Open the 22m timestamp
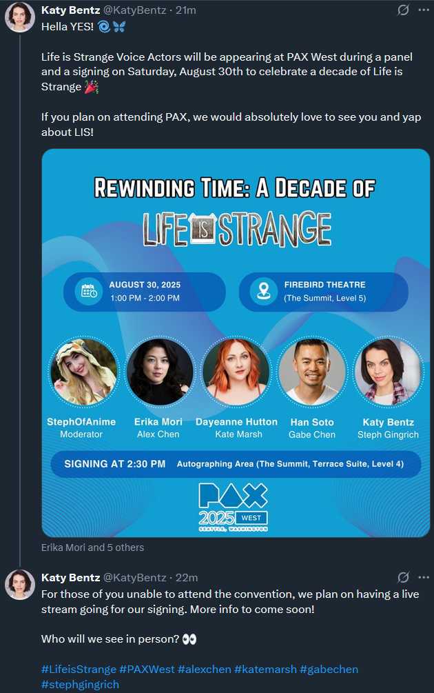Screen dimensions: 434x693 click(187, 578)
